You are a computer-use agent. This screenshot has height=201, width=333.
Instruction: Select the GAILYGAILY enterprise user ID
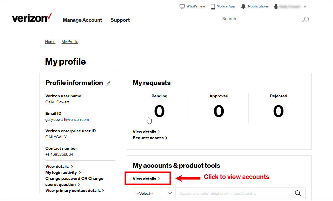tap(56, 137)
